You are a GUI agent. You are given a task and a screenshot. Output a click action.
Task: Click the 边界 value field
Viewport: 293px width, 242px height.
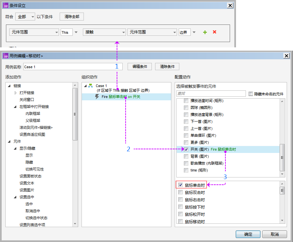tap(185, 32)
